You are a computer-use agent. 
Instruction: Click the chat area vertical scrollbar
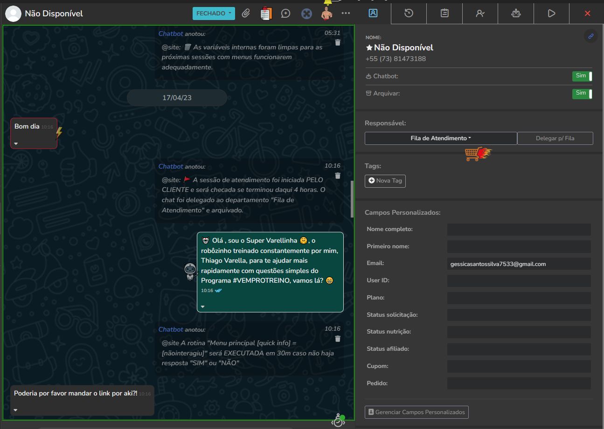(352, 199)
